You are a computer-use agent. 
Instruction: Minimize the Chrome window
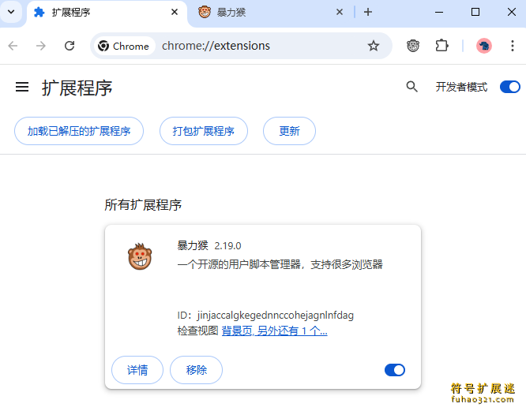(x=439, y=13)
